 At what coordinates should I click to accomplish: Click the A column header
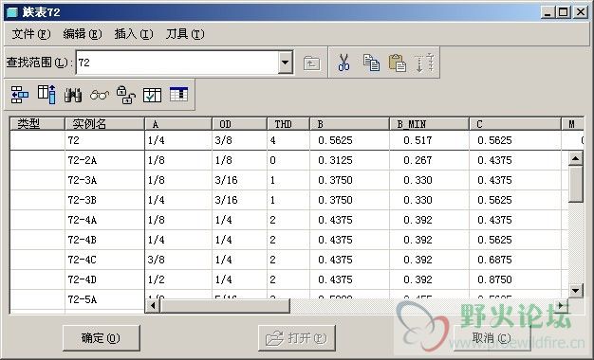[x=178, y=124]
